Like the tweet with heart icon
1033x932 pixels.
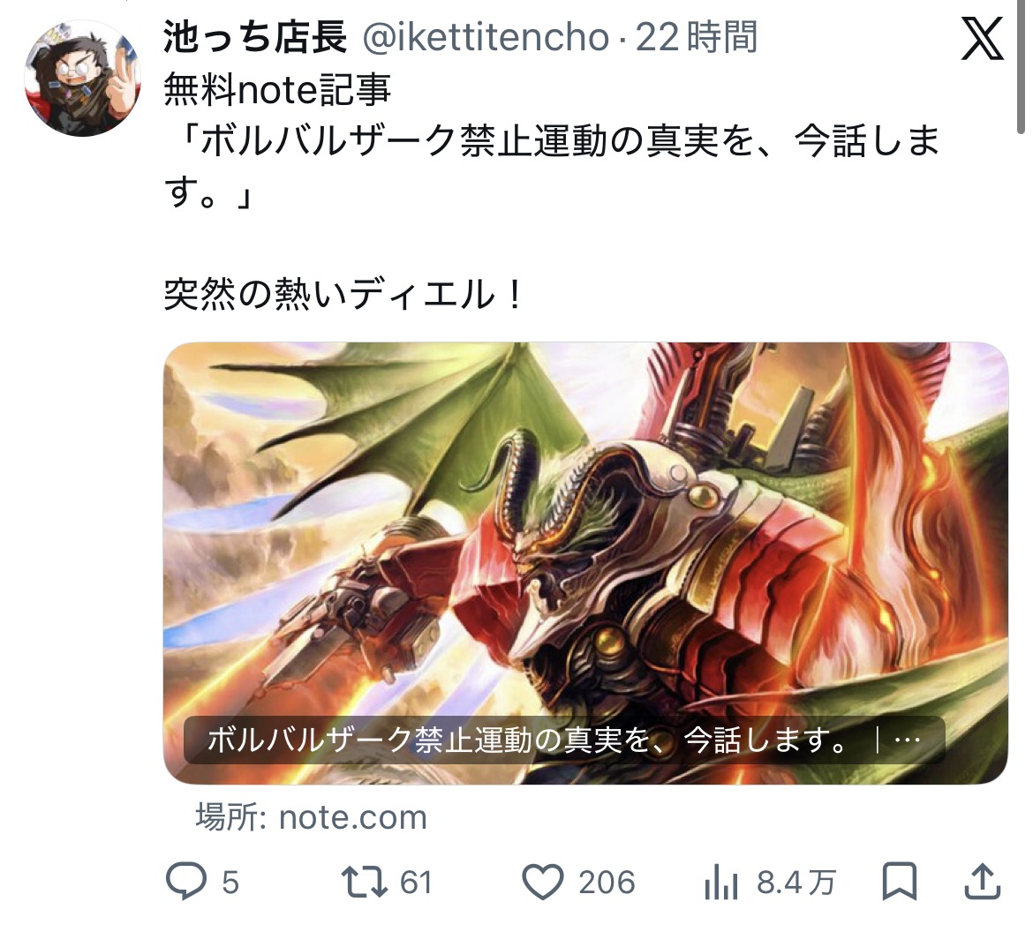[x=543, y=882]
